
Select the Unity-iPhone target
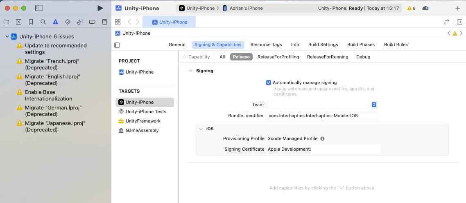(x=145, y=102)
